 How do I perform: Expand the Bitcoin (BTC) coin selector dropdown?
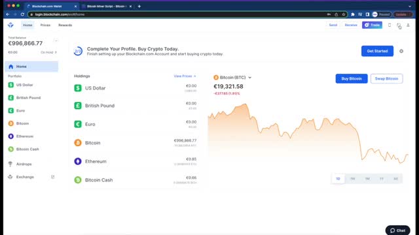(x=250, y=78)
